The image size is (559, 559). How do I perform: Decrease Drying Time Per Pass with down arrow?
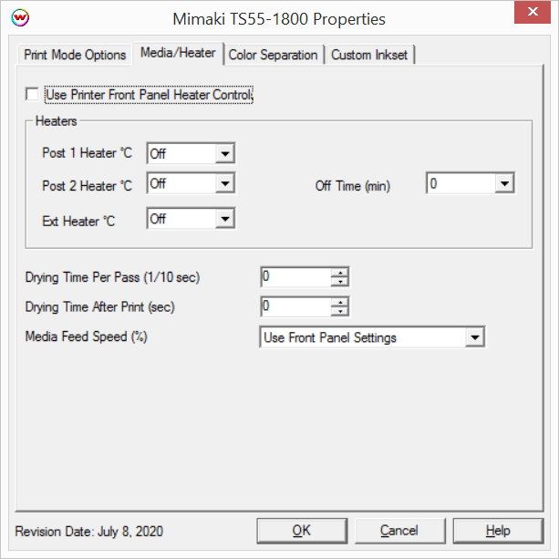[x=340, y=281]
